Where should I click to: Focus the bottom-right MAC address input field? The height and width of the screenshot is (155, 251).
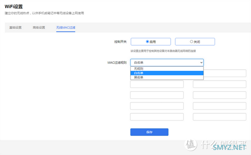[220, 117]
